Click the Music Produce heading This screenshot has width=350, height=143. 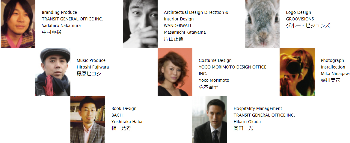click(x=91, y=60)
